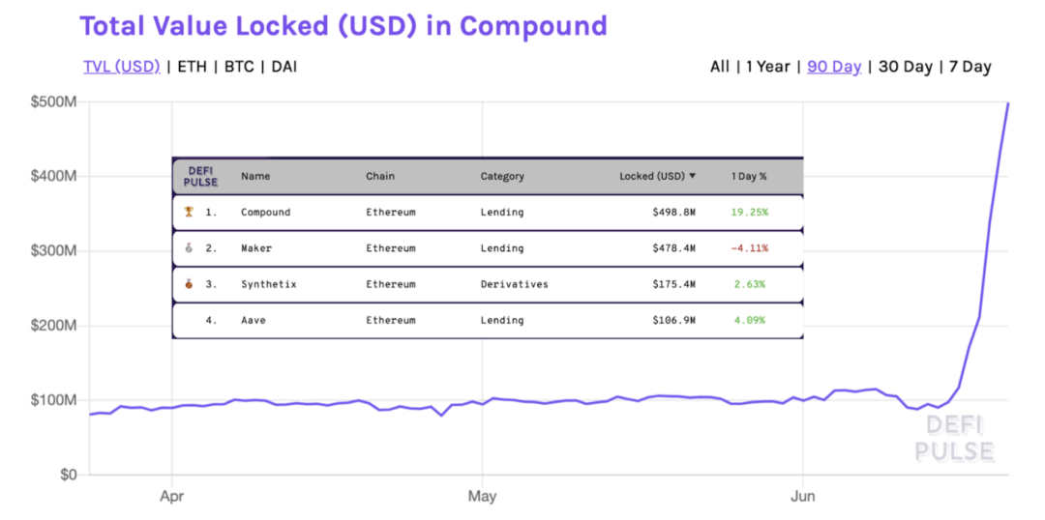
Task: Open the Maker row name
Action: [256, 248]
